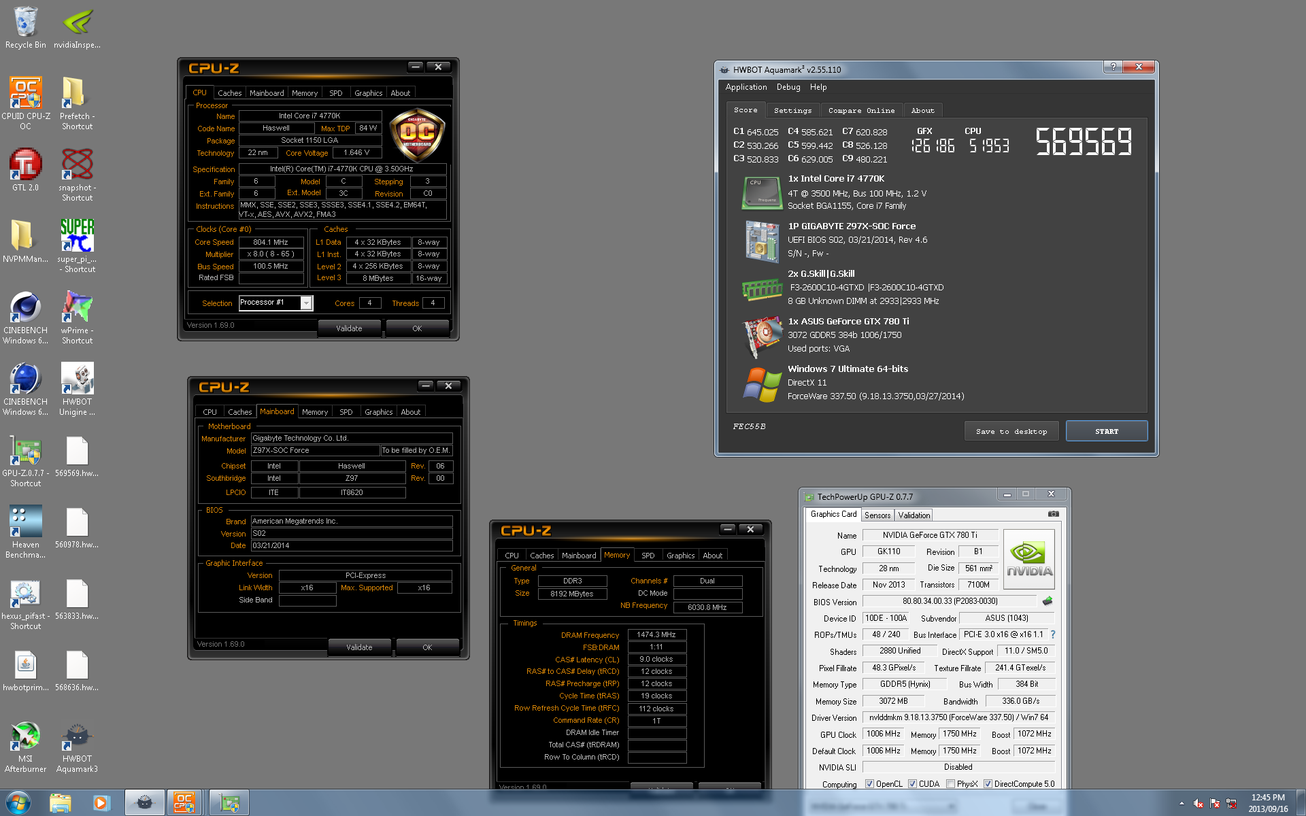
Task: Select the 568636.hw... file on the desktop
Action: pos(77,670)
